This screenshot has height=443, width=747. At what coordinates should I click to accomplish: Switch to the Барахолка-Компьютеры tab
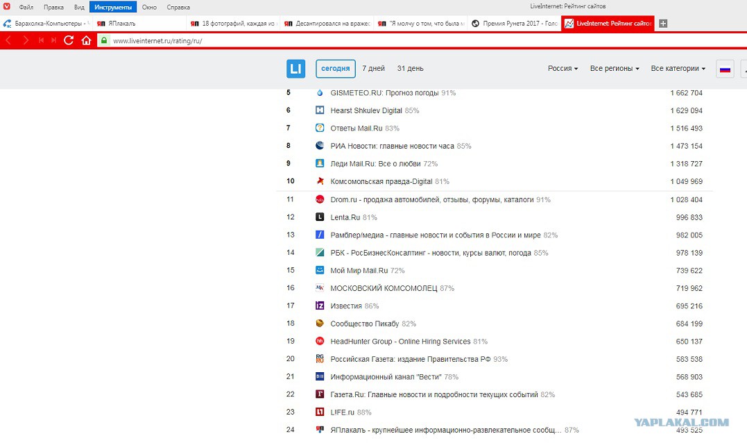(46, 24)
